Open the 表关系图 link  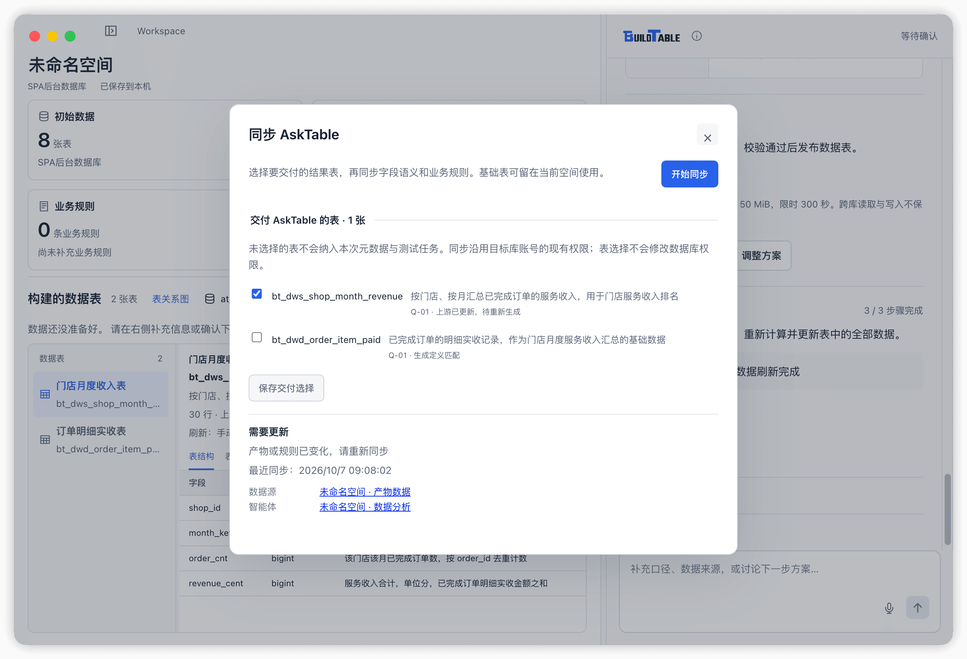pos(171,299)
